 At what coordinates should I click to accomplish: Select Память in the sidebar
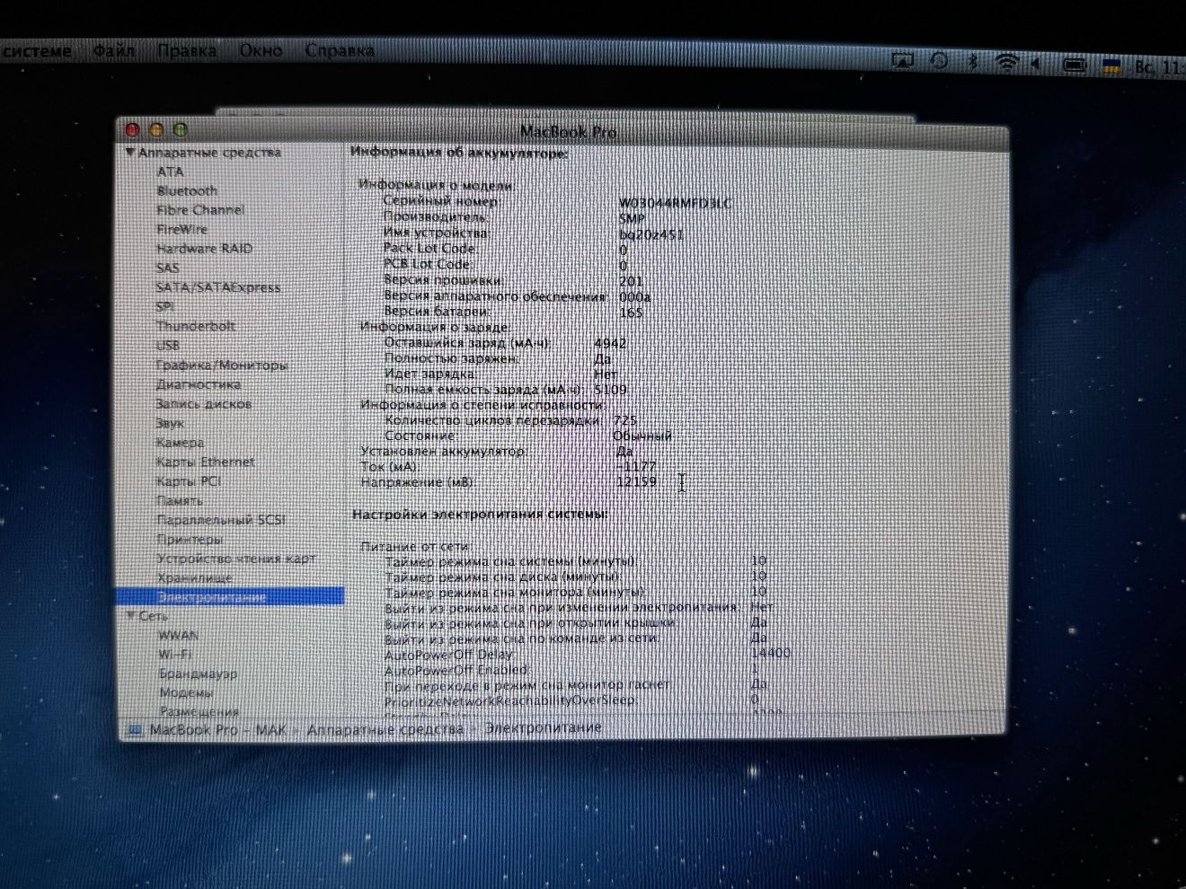point(180,500)
